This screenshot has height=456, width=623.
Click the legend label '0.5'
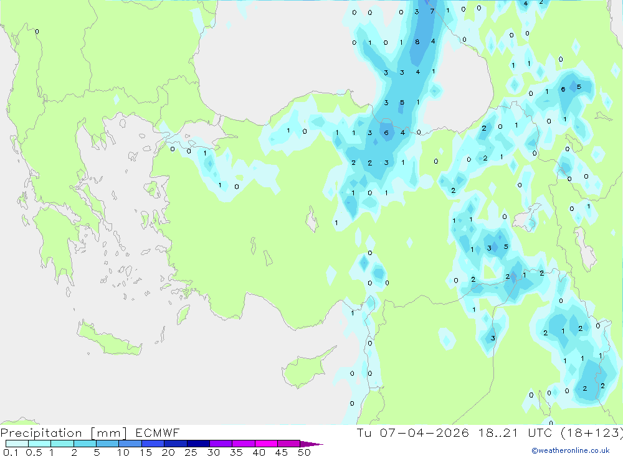[x=34, y=452]
